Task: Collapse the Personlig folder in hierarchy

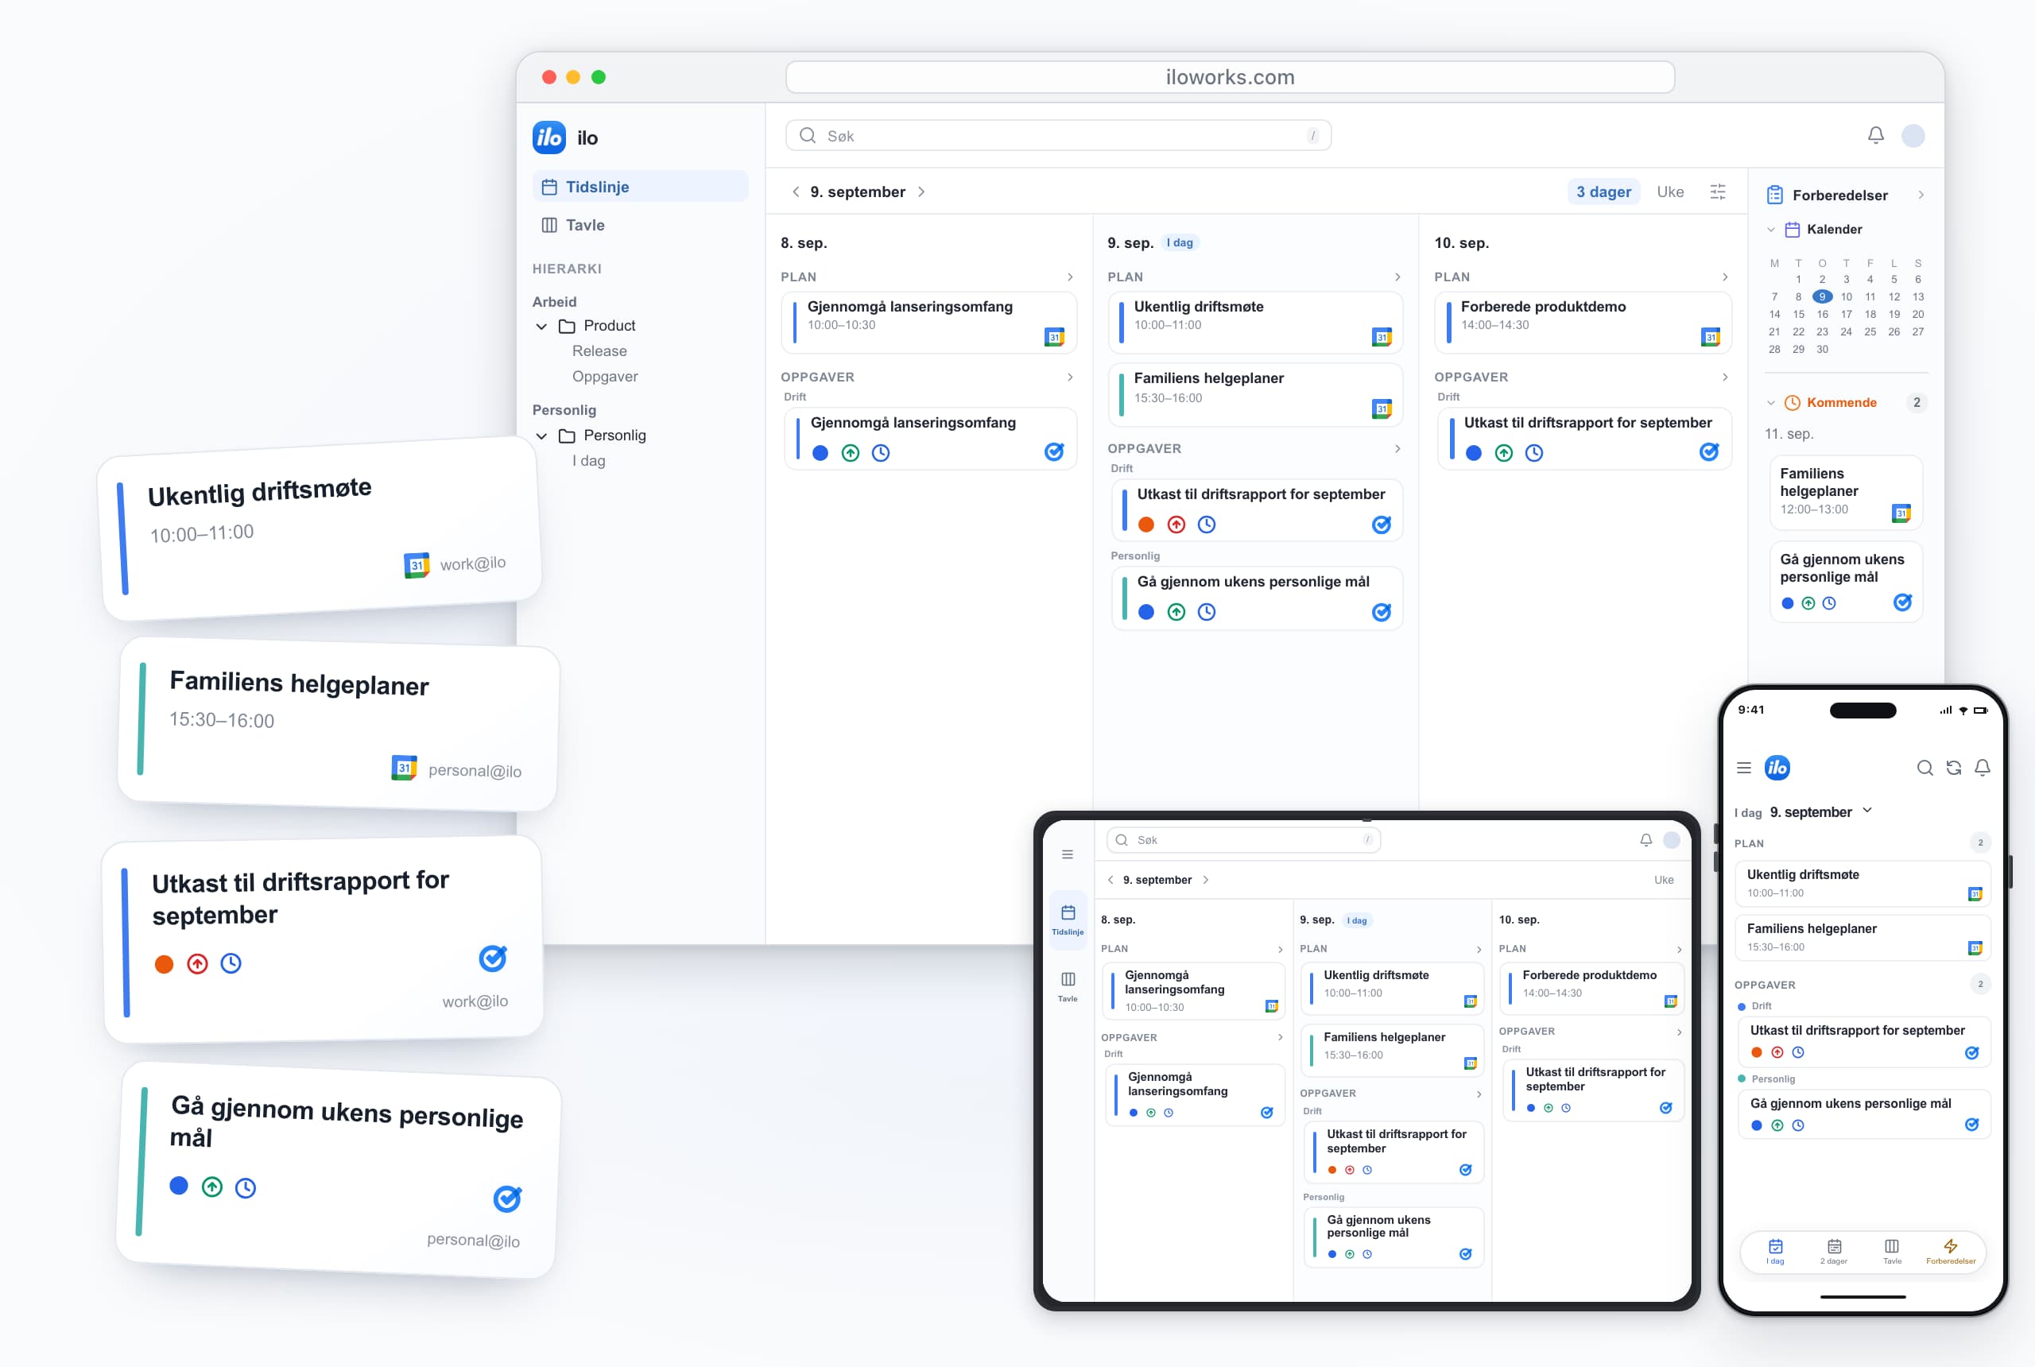Action: tap(541, 436)
